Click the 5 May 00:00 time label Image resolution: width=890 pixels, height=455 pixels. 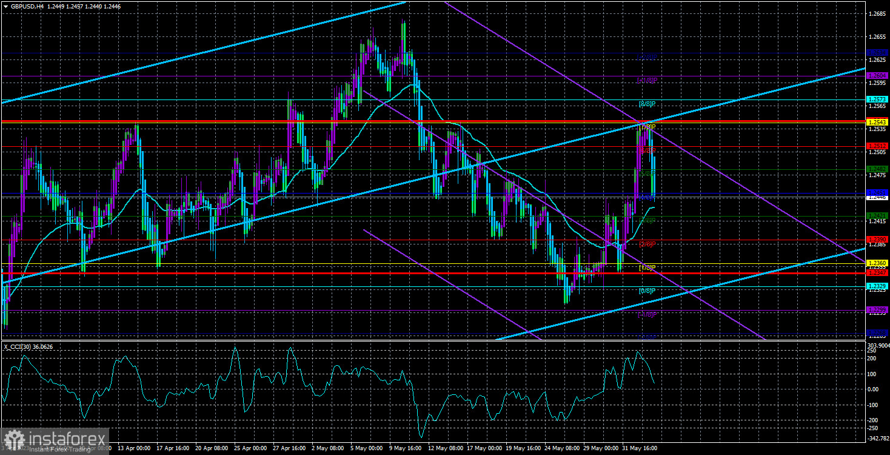(367, 448)
